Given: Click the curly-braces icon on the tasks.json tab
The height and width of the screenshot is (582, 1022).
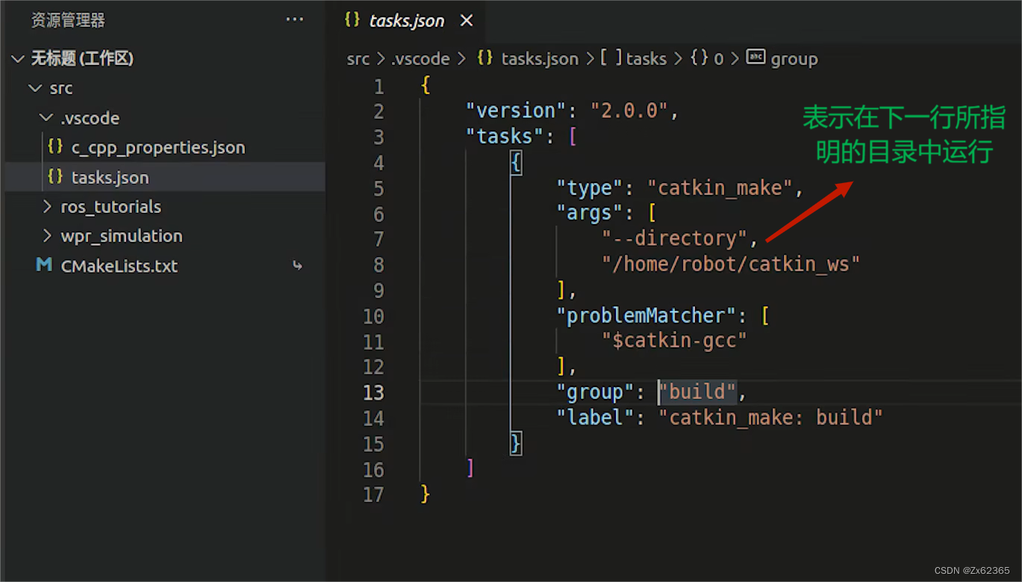Looking at the screenshot, I should pos(352,20).
